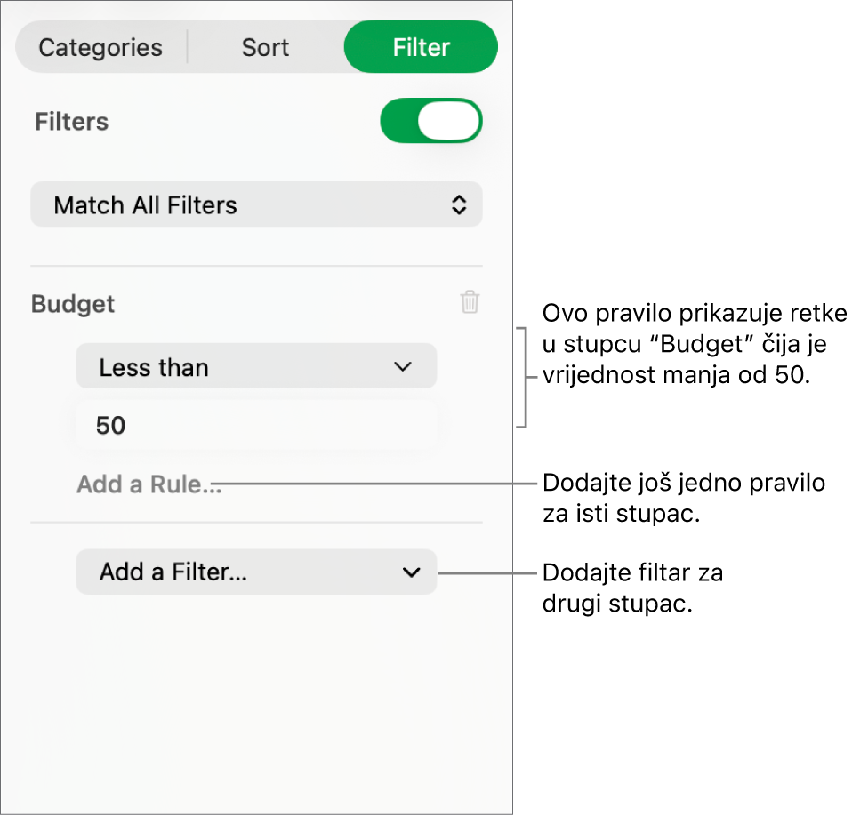Click the bracket marking the Budget rule

pos(524,377)
